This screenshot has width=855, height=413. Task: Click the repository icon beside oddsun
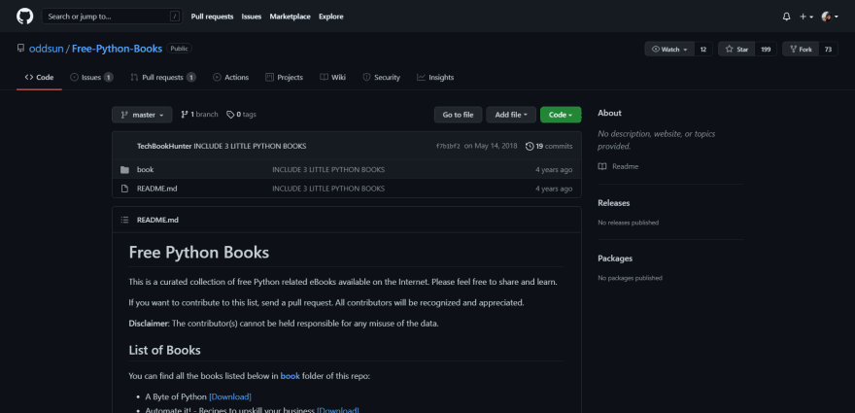pos(20,49)
